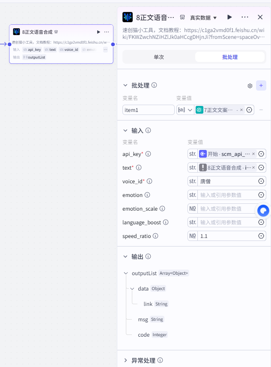This screenshot has height=367, width=271.
Task: Open the [str] type dropdown for item1
Action: point(185,110)
